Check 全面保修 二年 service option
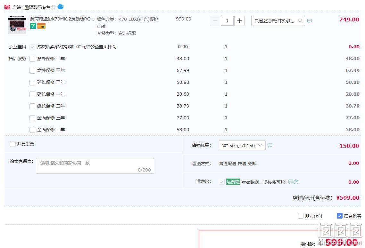365x248 pixels. [x=32, y=130]
